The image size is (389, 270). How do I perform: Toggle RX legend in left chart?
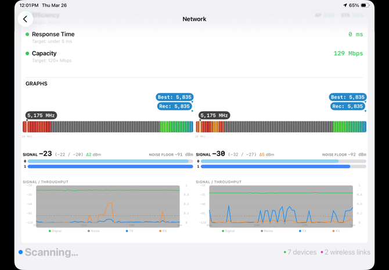tap(163, 231)
